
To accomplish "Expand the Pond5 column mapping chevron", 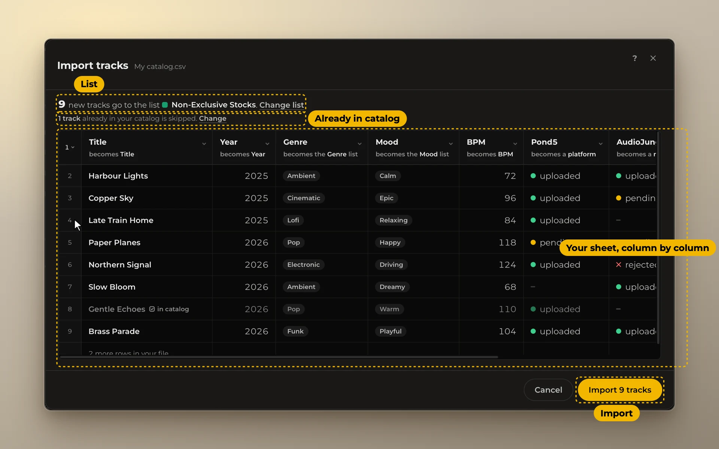I will tap(601, 144).
